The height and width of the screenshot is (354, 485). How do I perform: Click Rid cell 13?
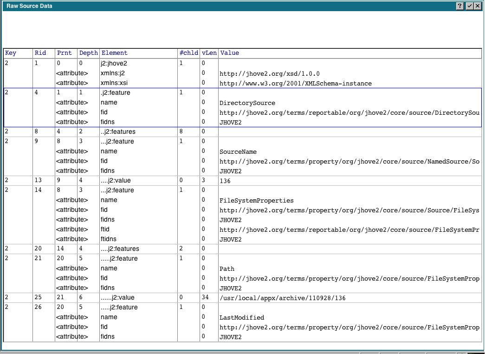38,180
